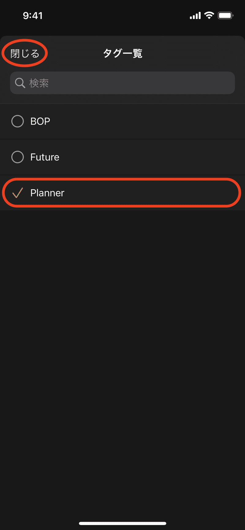This screenshot has width=245, height=530.
Task: Tap the タグ一覧 title header
Action: click(123, 54)
